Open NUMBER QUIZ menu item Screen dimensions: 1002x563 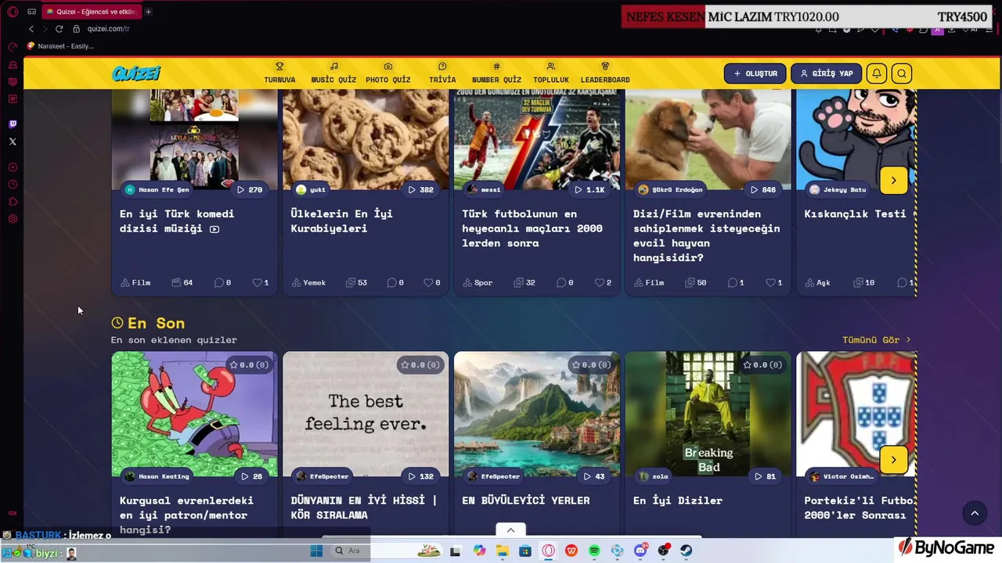[496, 74]
